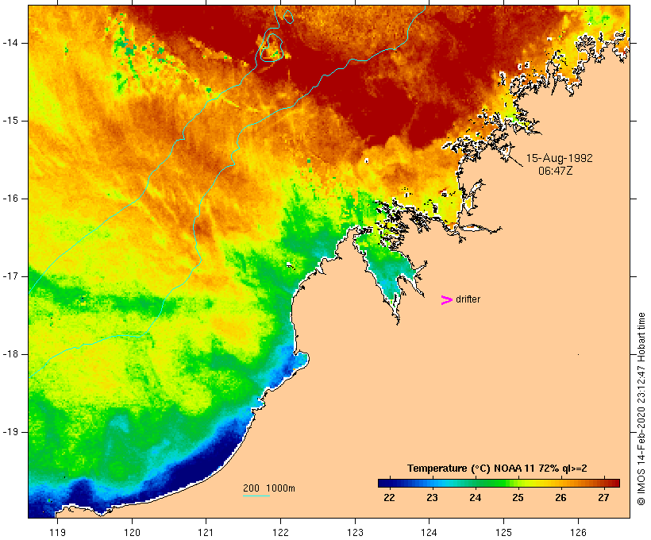
Task: Click longitude axis label '125'
Action: point(503,533)
